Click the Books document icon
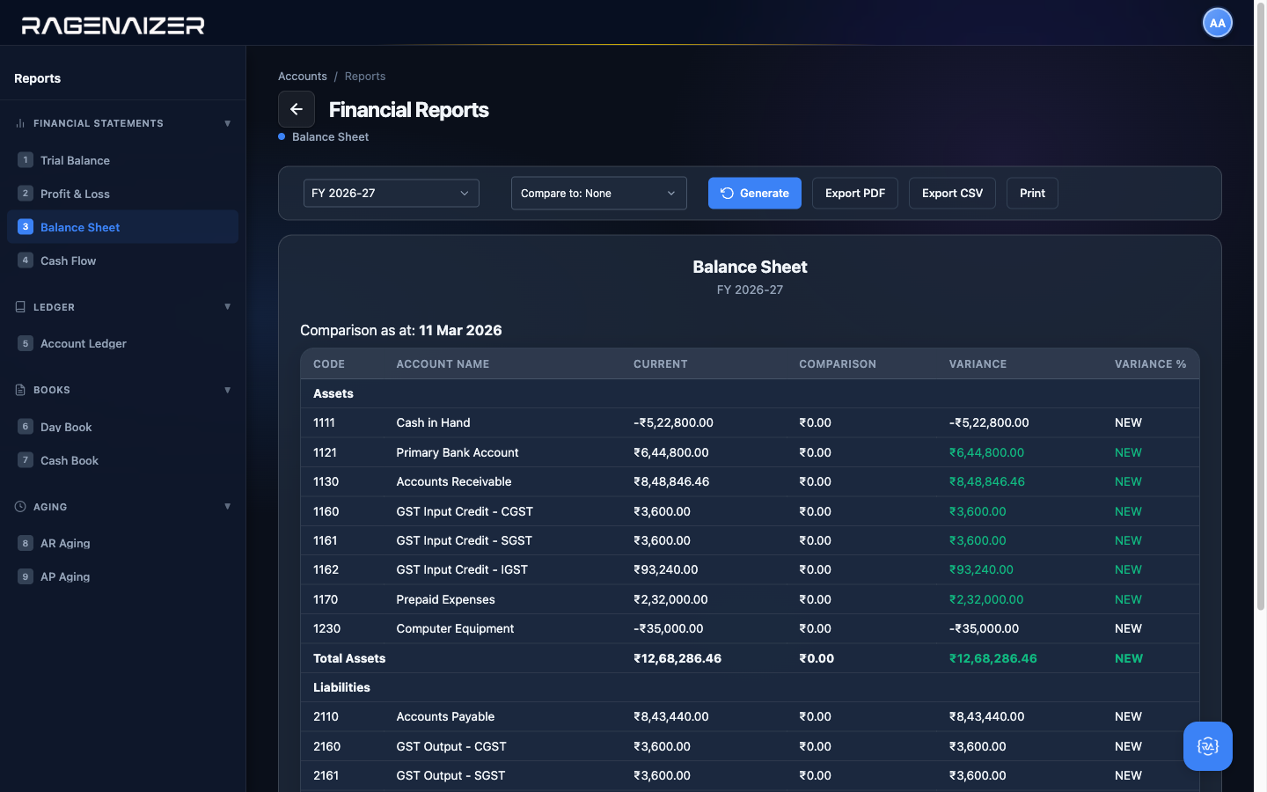This screenshot has height=792, width=1267. [x=20, y=390]
